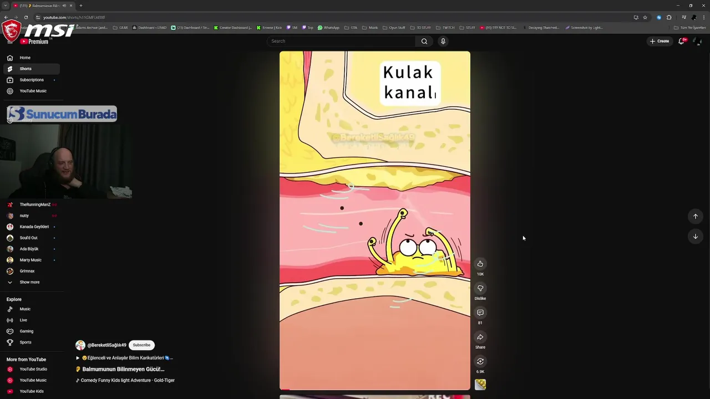Remix this Short
The width and height of the screenshot is (710, 399).
point(480,361)
